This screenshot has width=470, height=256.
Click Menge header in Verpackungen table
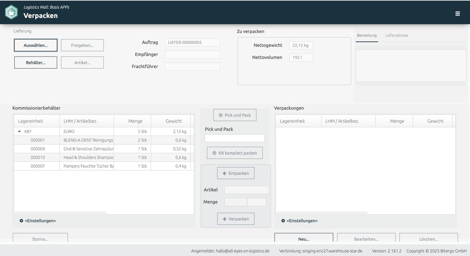pyautogui.click(x=394, y=121)
